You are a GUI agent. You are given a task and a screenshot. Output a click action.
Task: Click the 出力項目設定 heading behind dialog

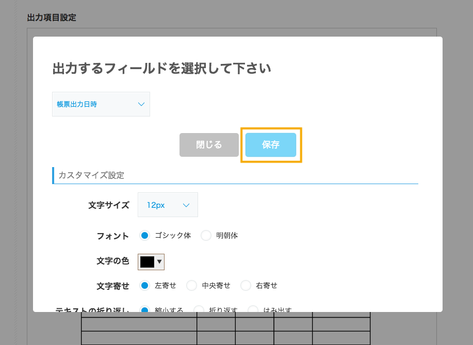pos(52,18)
